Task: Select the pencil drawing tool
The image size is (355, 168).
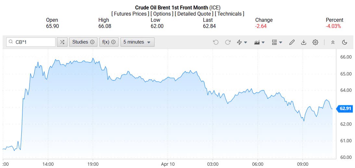Action: click(292, 42)
